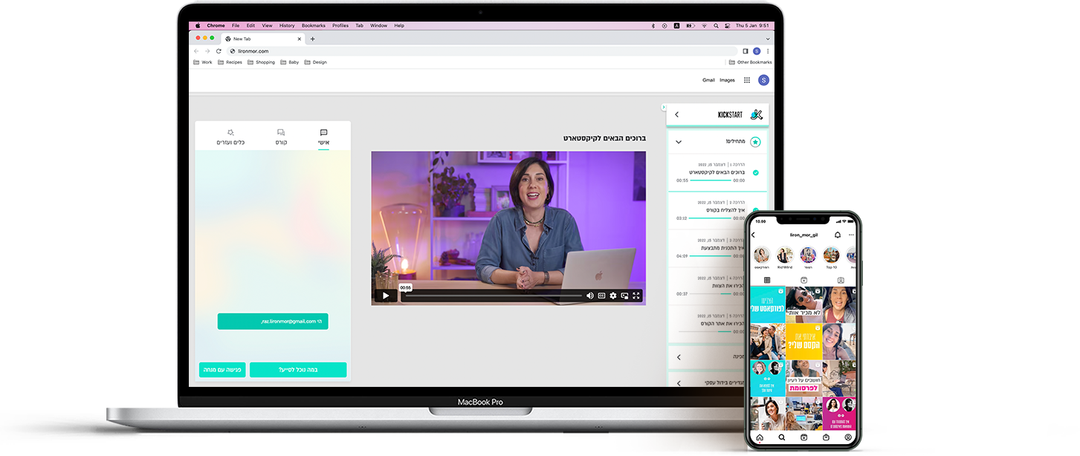1080x456 pixels.
Task: Switch to the קורס tab
Action: click(x=281, y=137)
